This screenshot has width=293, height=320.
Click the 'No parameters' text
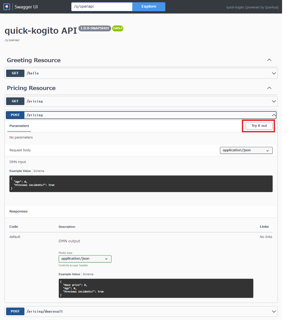(21, 137)
